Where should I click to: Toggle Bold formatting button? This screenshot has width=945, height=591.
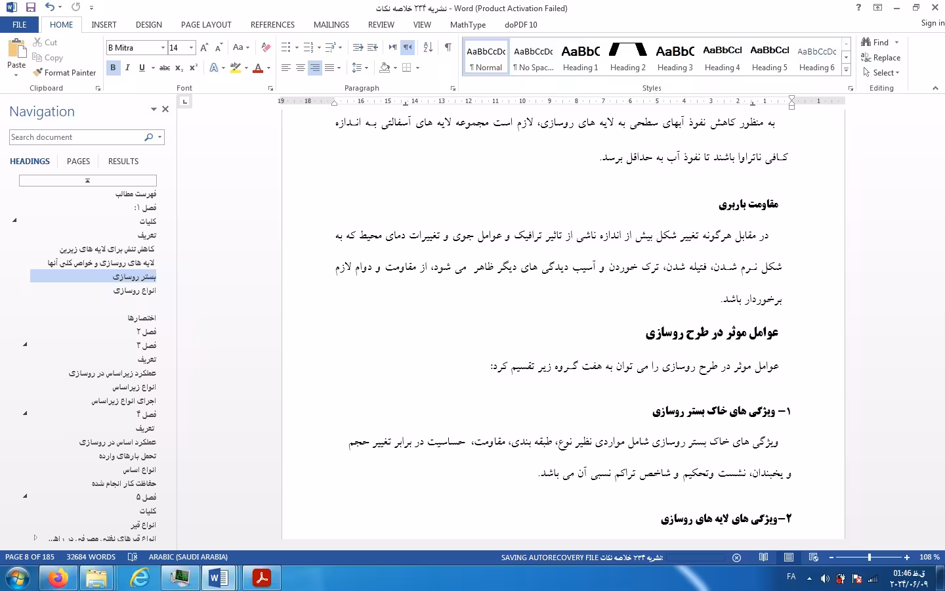click(113, 68)
